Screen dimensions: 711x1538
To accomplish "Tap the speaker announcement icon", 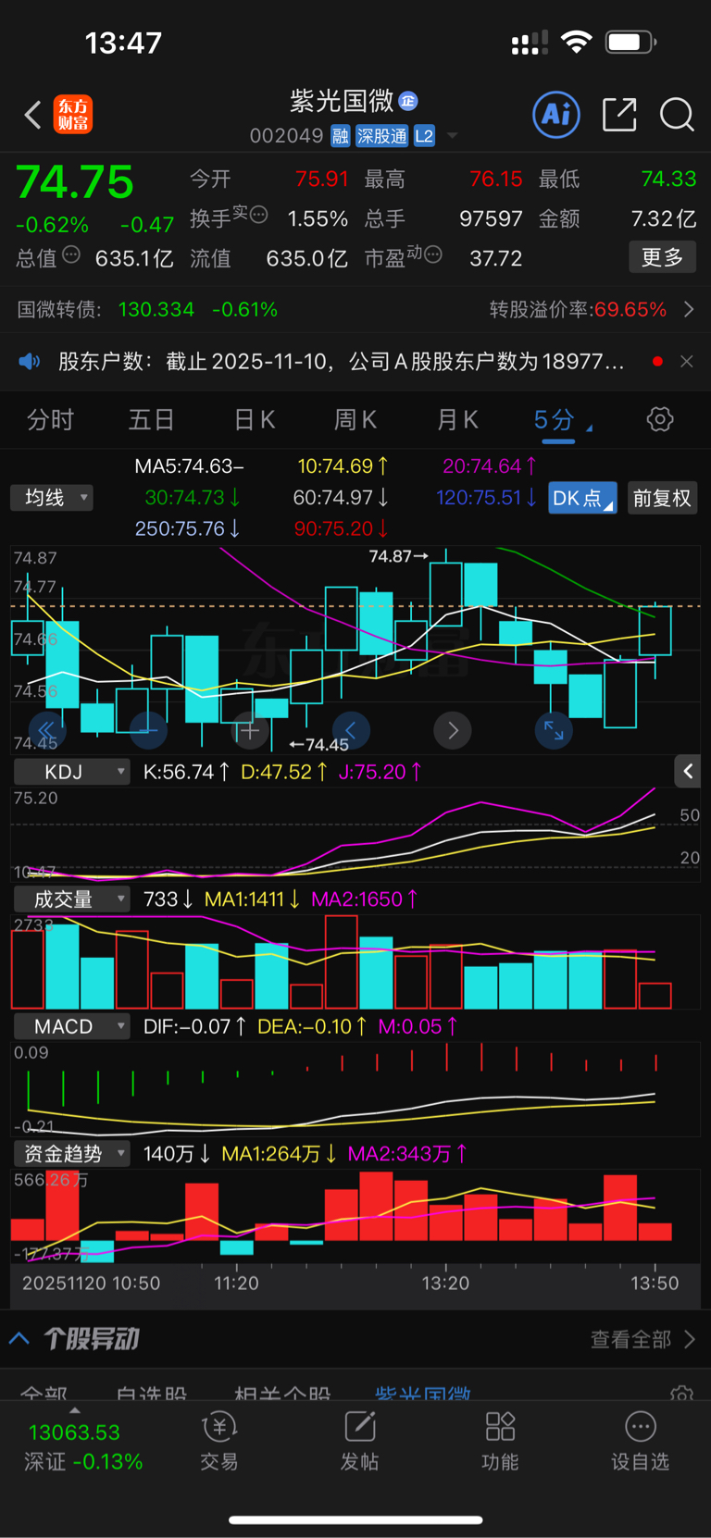I will coord(30,361).
